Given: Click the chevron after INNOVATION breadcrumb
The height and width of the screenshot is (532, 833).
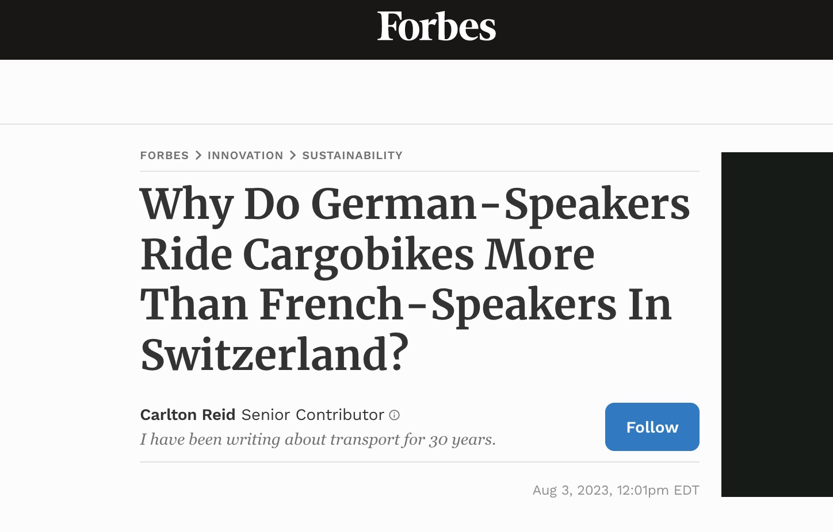Looking at the screenshot, I should click(293, 155).
